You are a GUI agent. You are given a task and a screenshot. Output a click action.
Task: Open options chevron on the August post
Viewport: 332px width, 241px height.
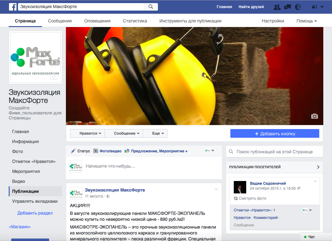[x=216, y=188]
